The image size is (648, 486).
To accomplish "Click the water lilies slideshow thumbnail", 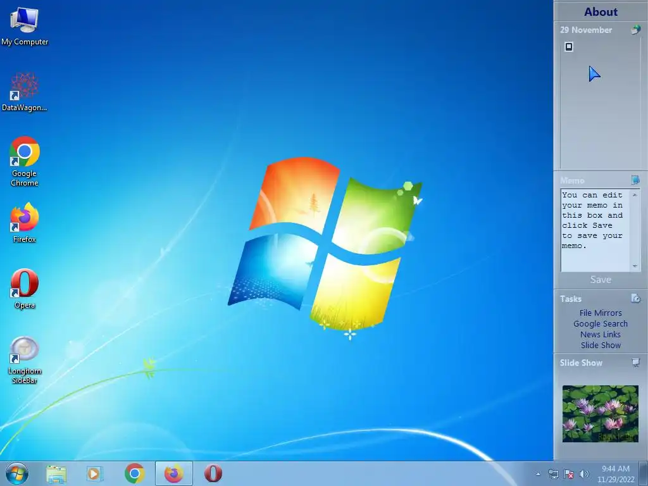I will pyautogui.click(x=601, y=414).
